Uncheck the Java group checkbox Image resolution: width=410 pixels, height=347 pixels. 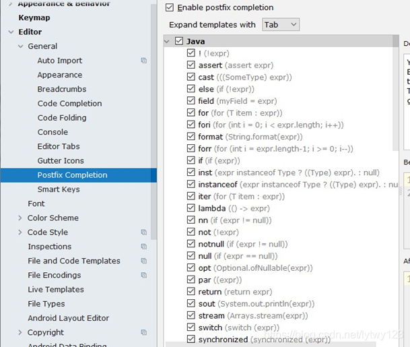179,41
